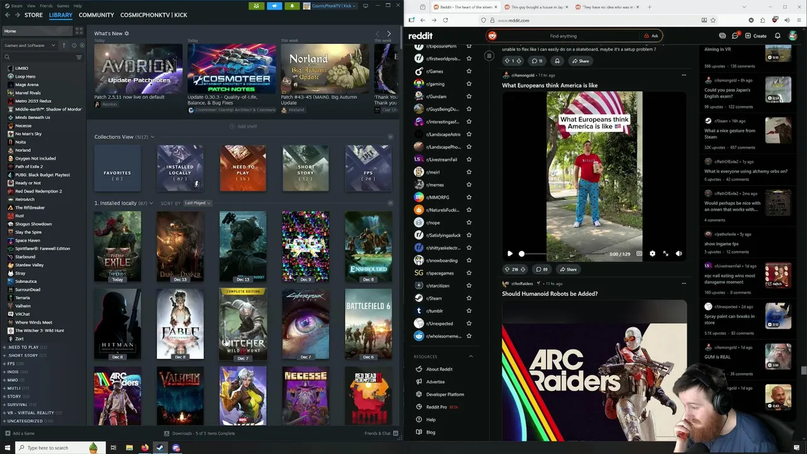
Task: Toggle favorite star for r/LivestreamFail
Action: click(468, 160)
